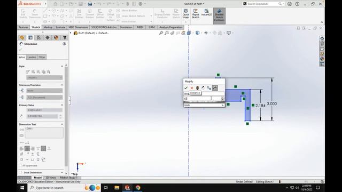Viewport: 342px width, 192px height.
Task: Cancel Modify dialog with red X
Action: (192, 87)
